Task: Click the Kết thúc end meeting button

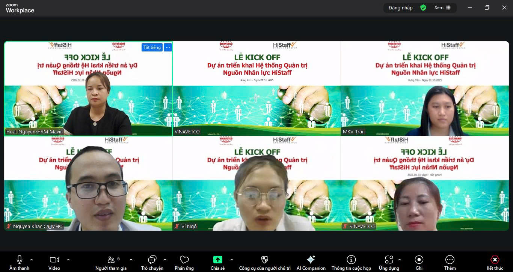Action: click(495, 260)
